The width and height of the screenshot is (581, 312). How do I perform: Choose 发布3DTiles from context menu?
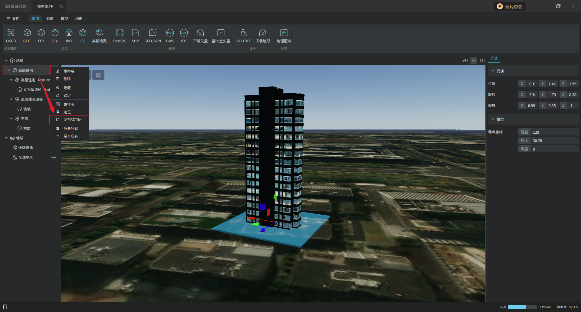(73, 120)
